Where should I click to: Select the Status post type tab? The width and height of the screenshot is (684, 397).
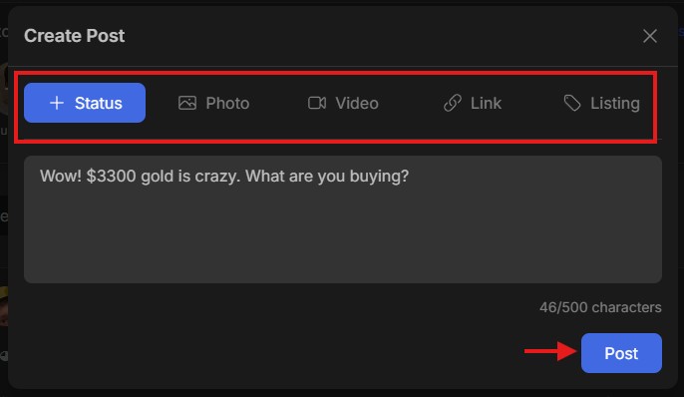(85, 103)
